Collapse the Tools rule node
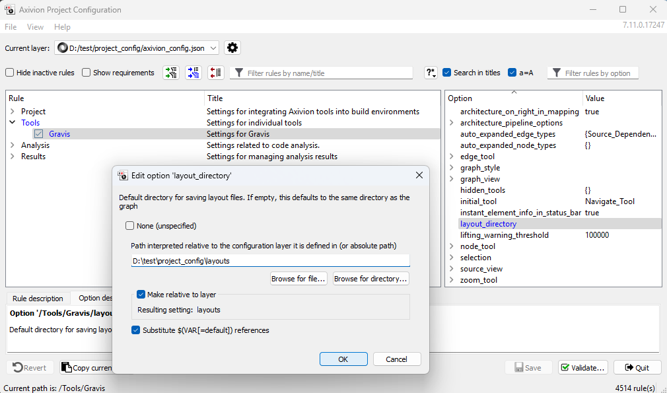 tap(13, 122)
